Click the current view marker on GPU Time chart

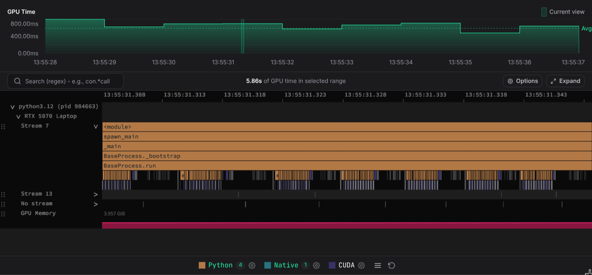[x=243, y=36]
